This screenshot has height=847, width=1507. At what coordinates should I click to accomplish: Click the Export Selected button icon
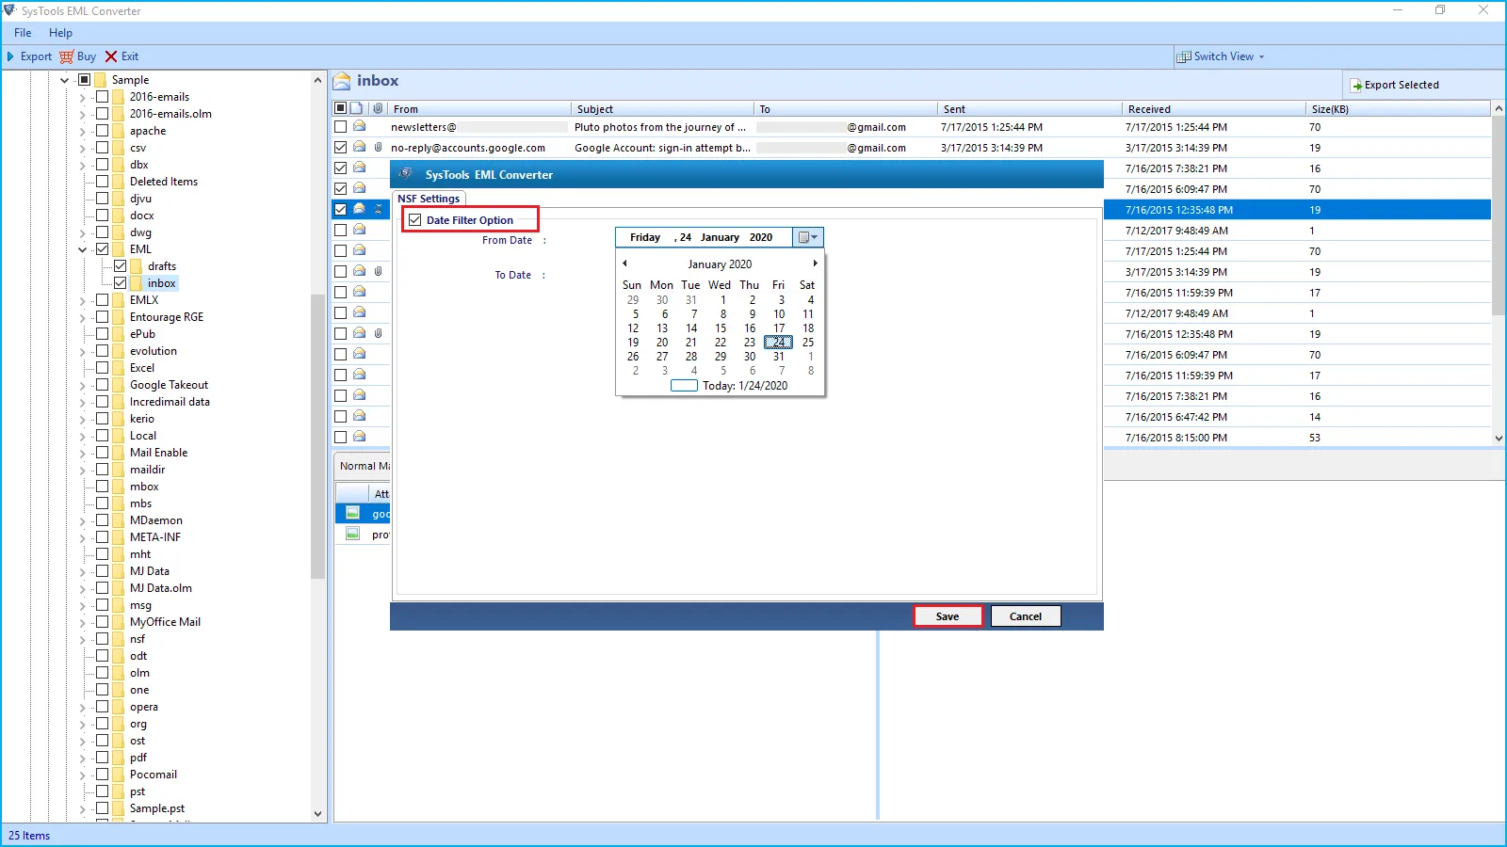(1356, 86)
